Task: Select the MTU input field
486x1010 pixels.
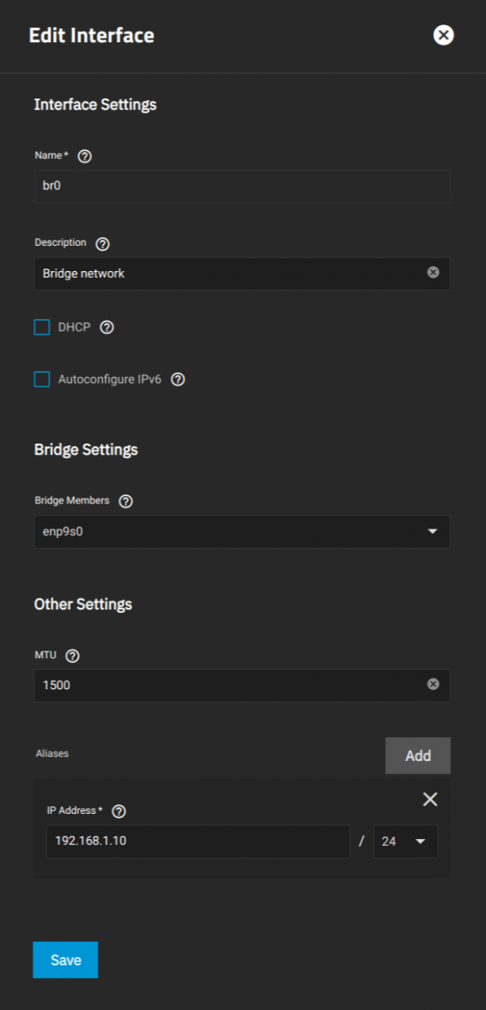Action: coord(242,685)
